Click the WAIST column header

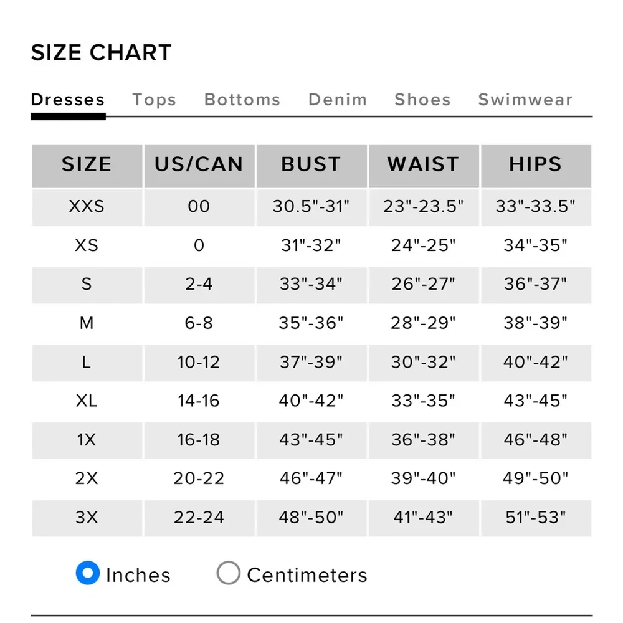click(423, 164)
